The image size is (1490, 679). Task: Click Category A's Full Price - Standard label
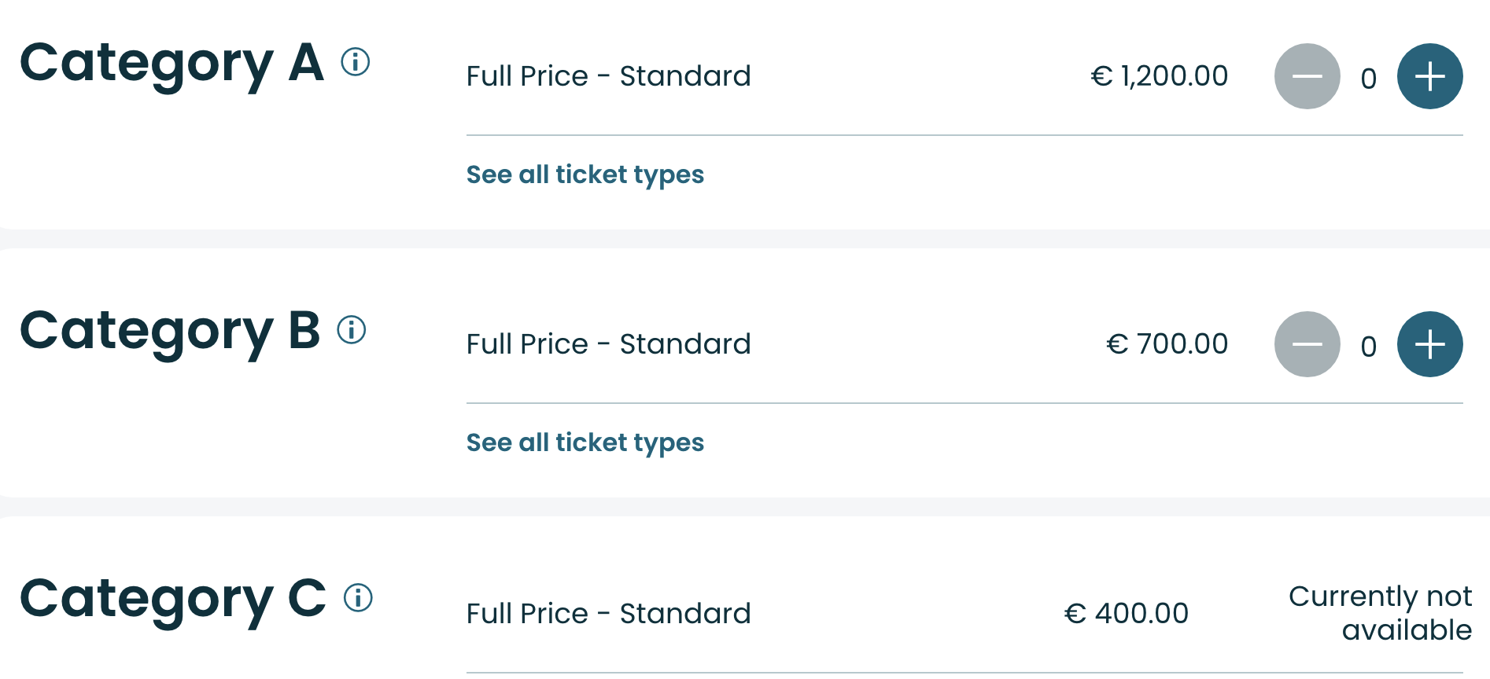(x=608, y=76)
